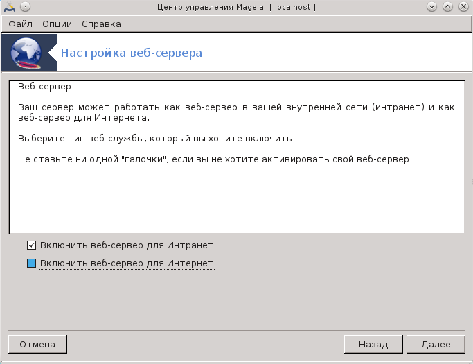
Task: Close the Mageia control center window
Action: (463, 7)
